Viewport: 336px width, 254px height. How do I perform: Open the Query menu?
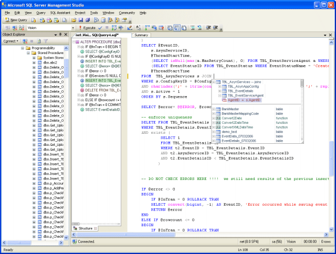click(41, 13)
